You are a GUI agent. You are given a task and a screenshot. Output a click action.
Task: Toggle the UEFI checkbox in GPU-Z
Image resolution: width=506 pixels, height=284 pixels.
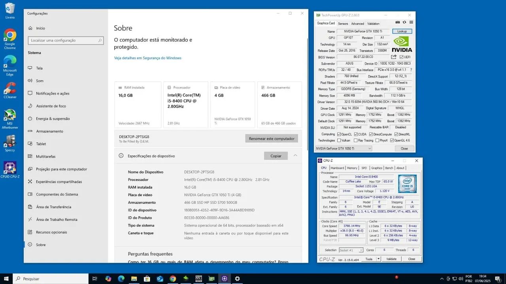402,57
